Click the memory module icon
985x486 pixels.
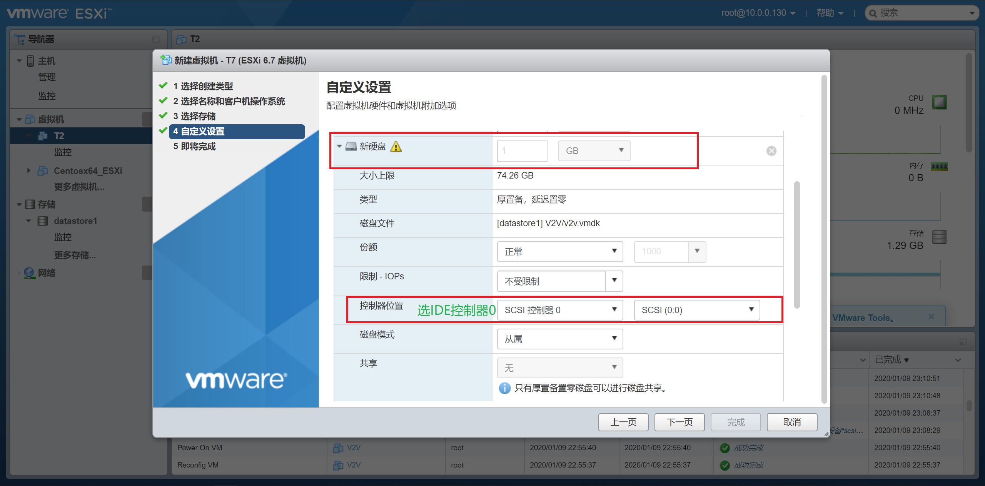[x=939, y=167]
